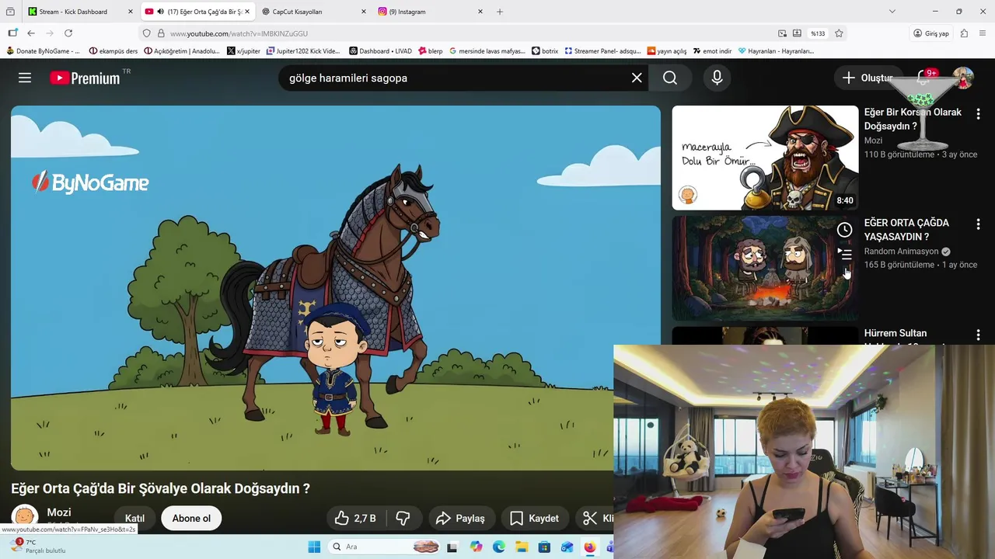Click the browser back arrow

(31, 33)
